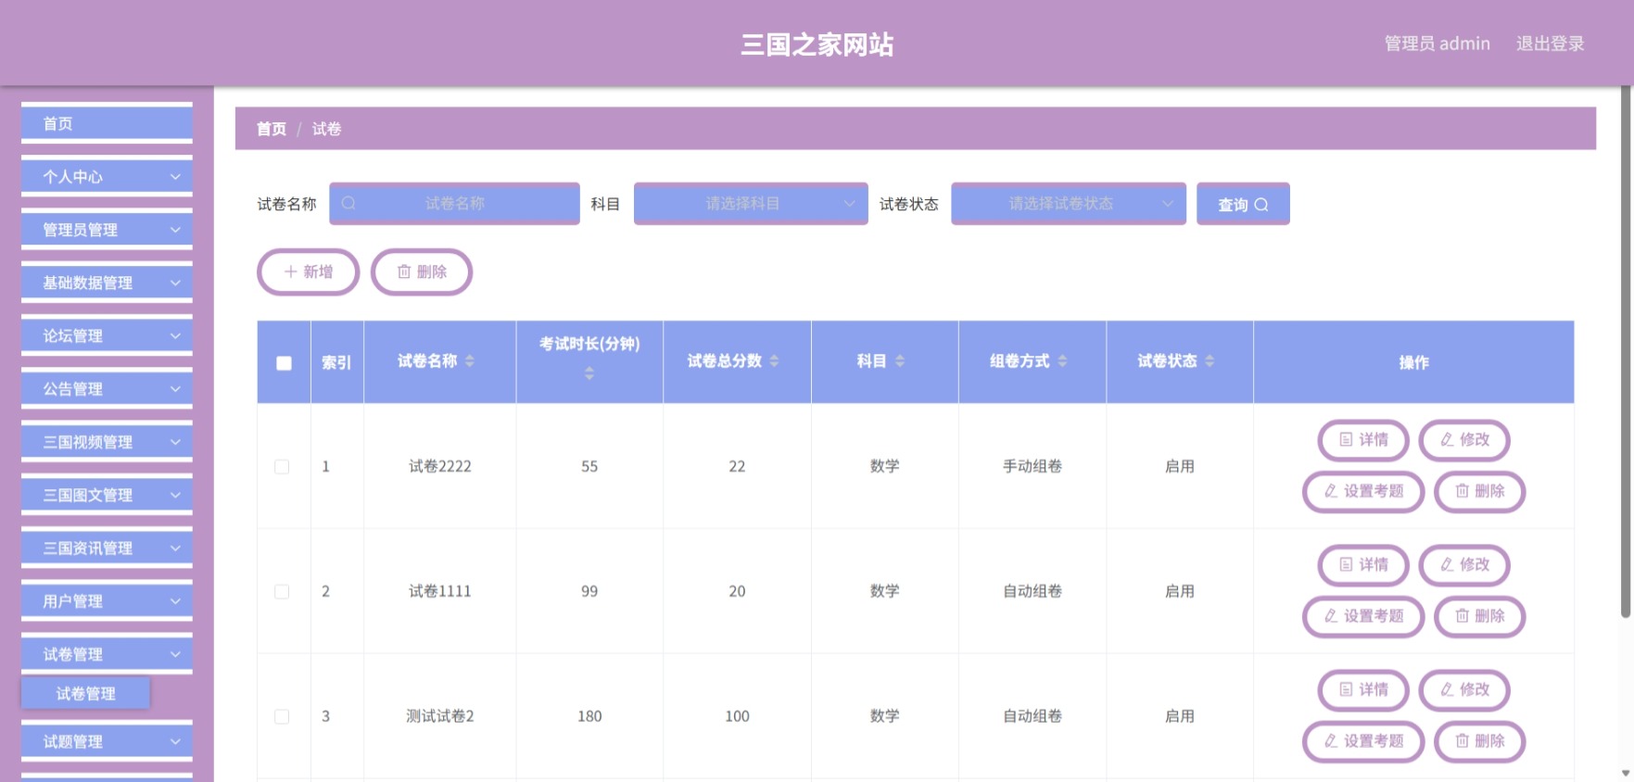This screenshot has width=1634, height=782.
Task: Delete 试卷1111 row with 删除
Action: pyautogui.click(x=1479, y=617)
